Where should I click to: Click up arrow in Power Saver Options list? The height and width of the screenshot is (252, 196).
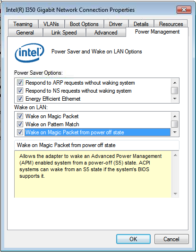pyautogui.click(x=175, y=83)
